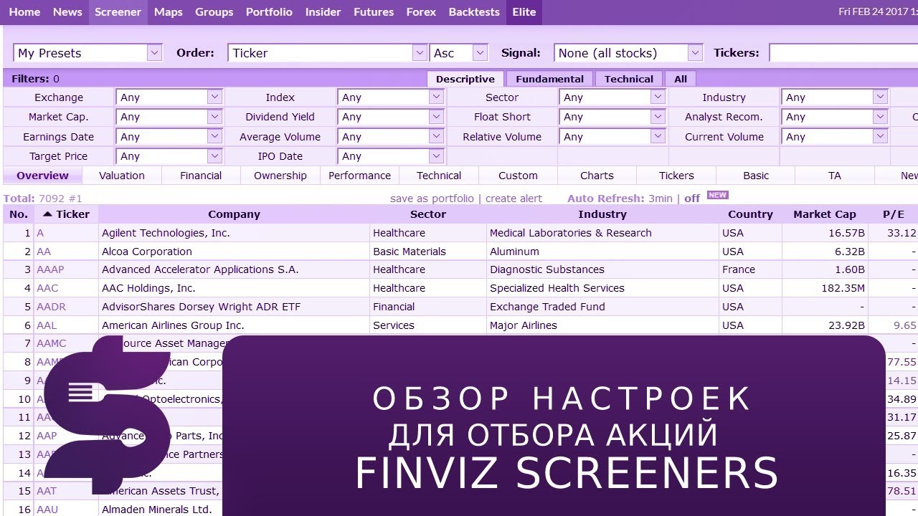Screen dimensions: 918x516
Task: Open the Relative Volume filter dropdown
Action: (612, 136)
